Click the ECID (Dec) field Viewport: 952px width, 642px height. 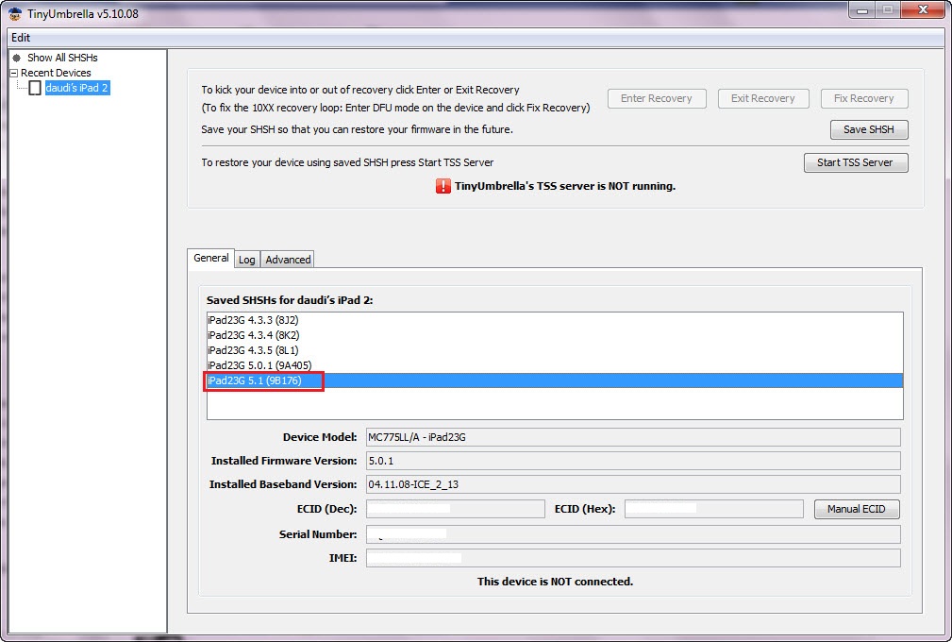point(456,509)
